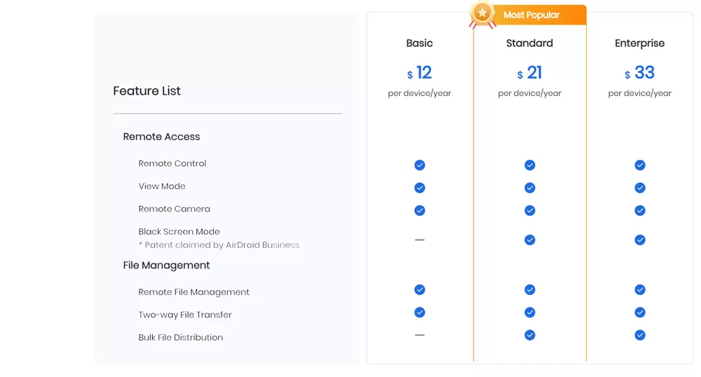Image resolution: width=701 pixels, height=377 pixels.
Task: Click the Remote Access section heading
Action: coord(161,137)
